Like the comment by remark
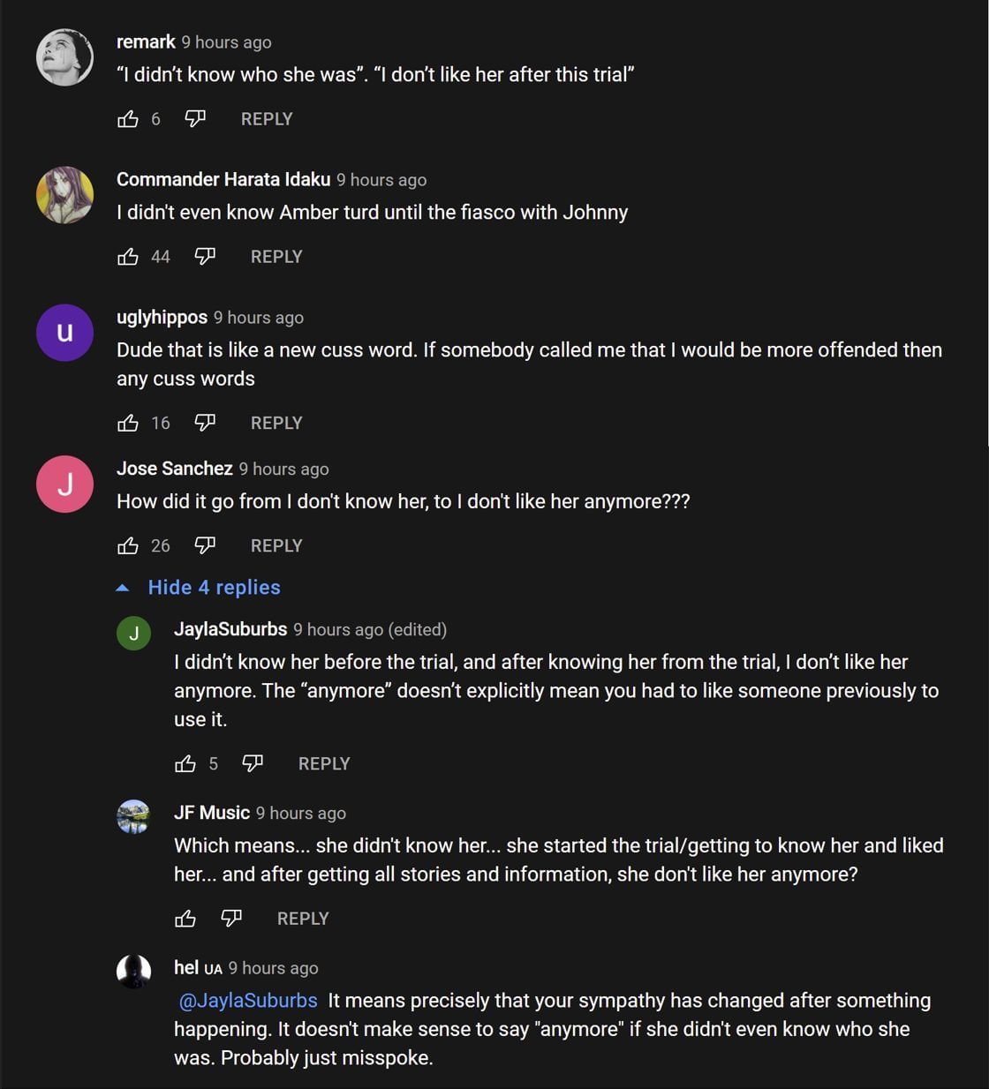Viewport: 989px width, 1089px height. coord(128,119)
